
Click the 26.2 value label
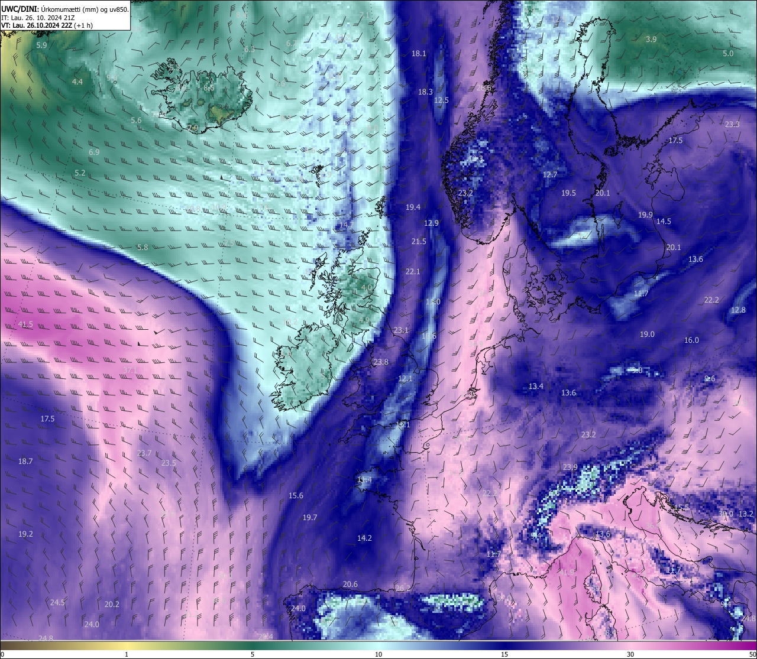(x=403, y=588)
